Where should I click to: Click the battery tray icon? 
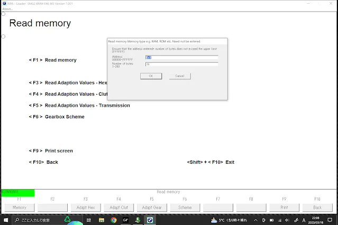[x=271, y=220]
